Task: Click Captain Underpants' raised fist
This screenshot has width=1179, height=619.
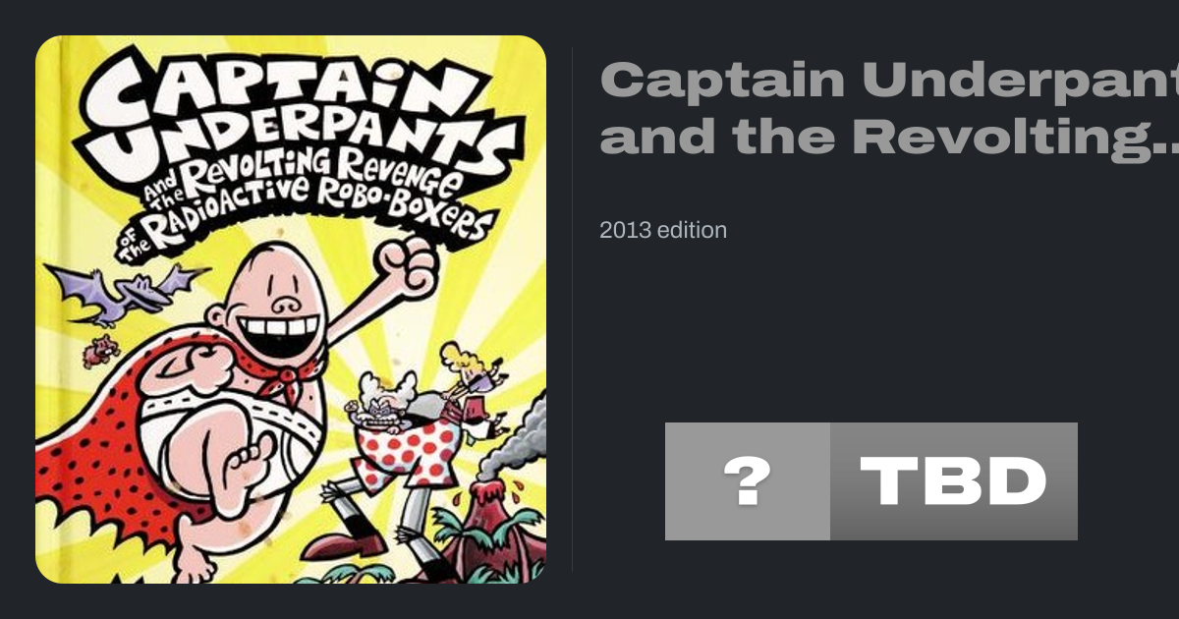Action: point(405,260)
